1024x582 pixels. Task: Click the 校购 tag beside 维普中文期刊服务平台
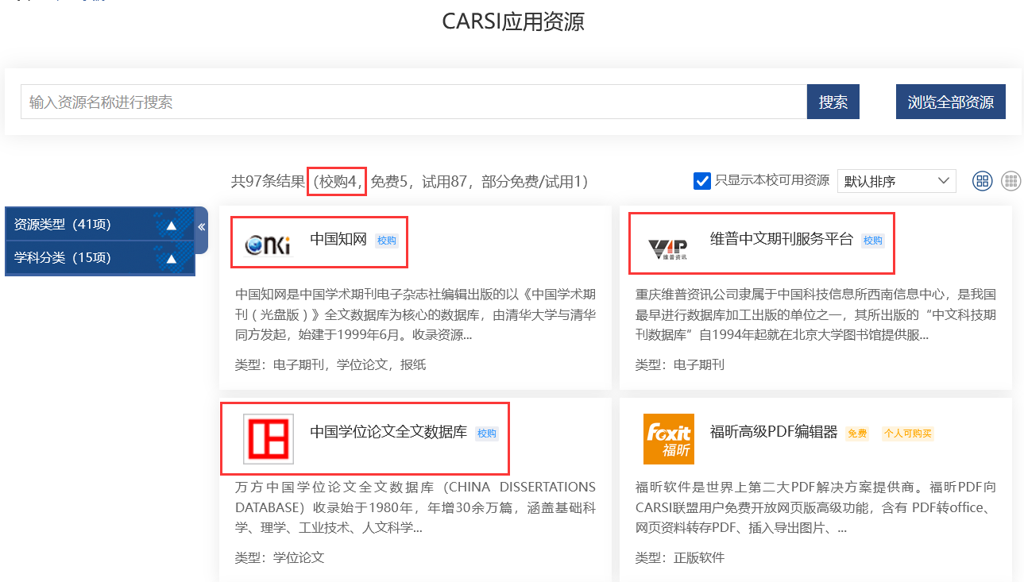click(x=873, y=241)
